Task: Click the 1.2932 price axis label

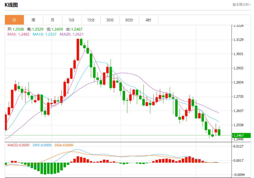Action: (x=238, y=68)
